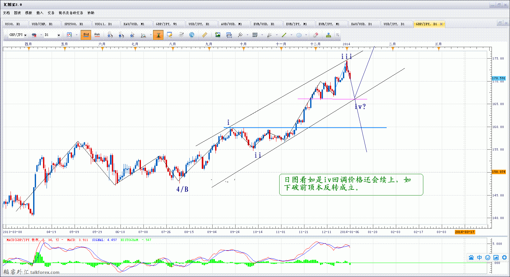Viewport: 510px width, 277px height.
Task: Click the zoom in magnifier icon
Action: click(x=110, y=35)
